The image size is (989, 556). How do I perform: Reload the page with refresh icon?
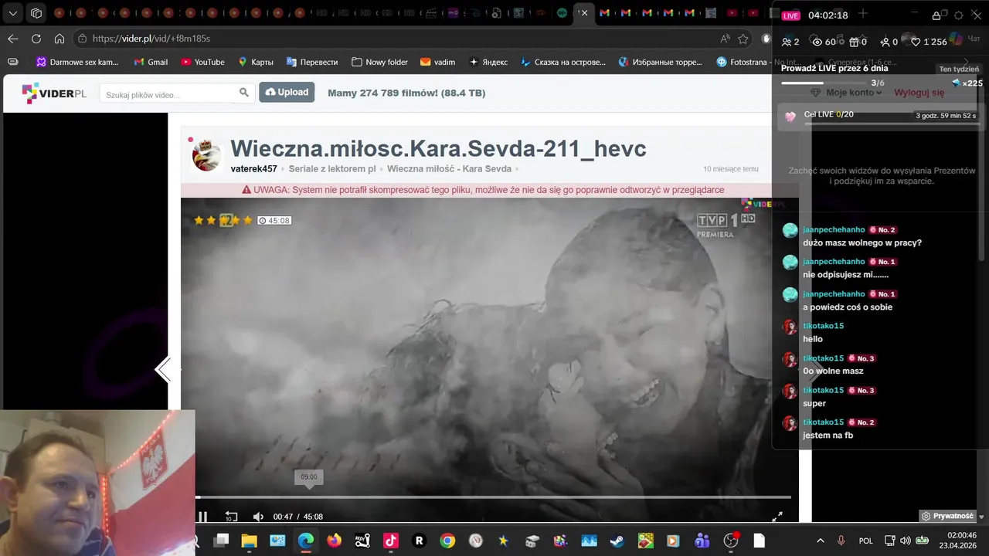tap(36, 39)
